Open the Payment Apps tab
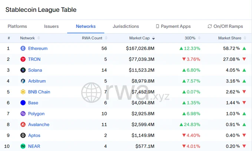The height and width of the screenshot is (151, 252). 173,26
